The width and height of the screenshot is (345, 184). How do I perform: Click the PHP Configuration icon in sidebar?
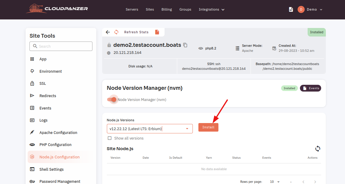point(32,145)
